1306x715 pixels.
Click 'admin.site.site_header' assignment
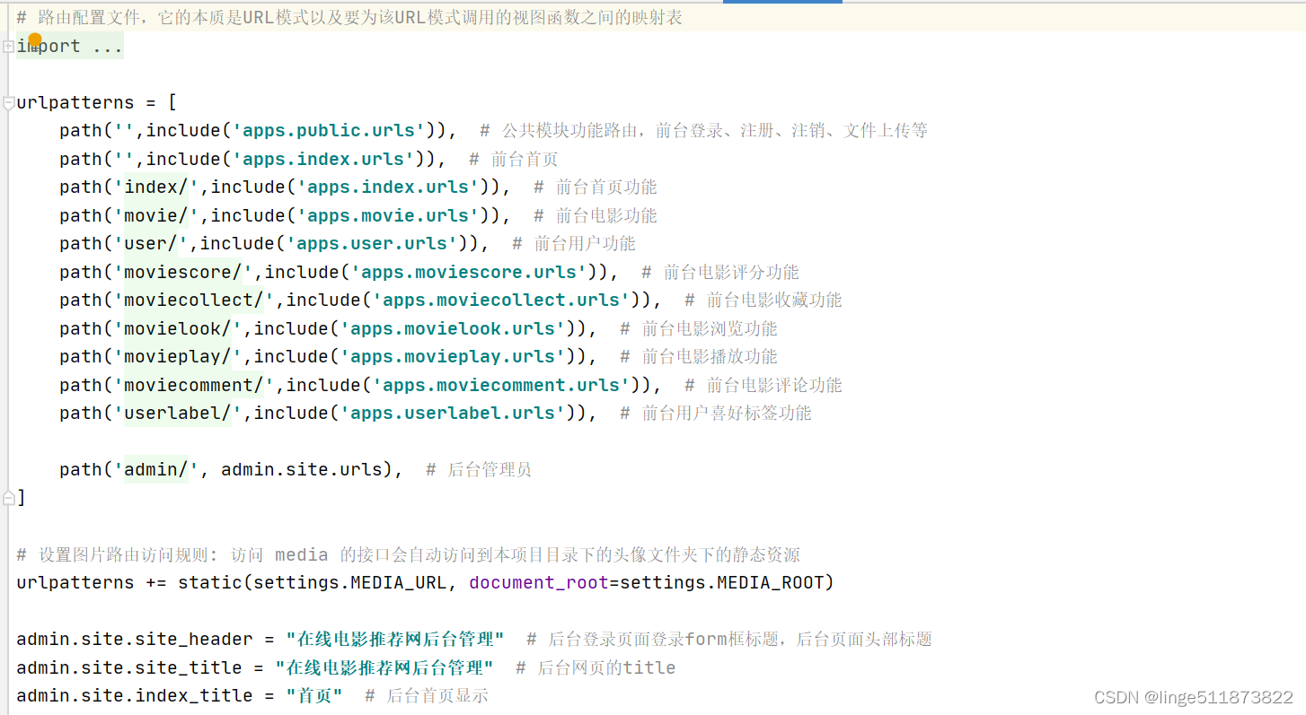135,639
